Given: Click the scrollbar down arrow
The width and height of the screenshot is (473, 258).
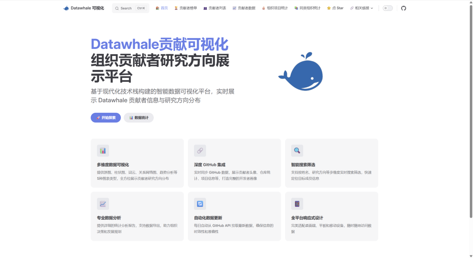Looking at the screenshot, I should 471,256.
